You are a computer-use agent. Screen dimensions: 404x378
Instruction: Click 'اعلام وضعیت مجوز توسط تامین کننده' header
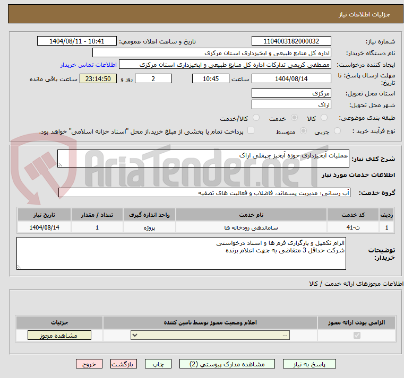pyautogui.click(x=210, y=322)
